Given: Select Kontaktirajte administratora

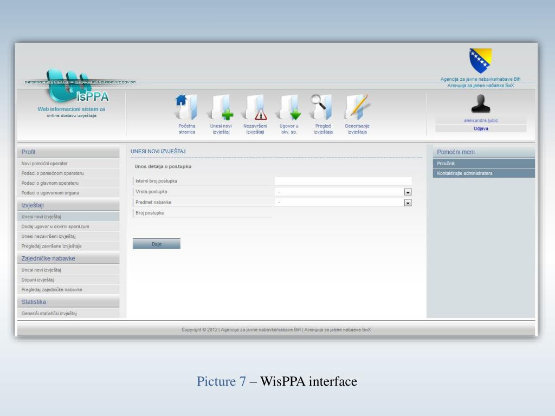Looking at the screenshot, I should (x=483, y=173).
